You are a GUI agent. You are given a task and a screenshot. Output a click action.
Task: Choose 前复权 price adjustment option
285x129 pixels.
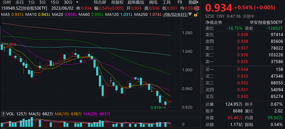tap(117, 2)
